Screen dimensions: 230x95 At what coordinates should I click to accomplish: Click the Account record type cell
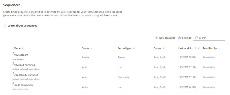121,57
